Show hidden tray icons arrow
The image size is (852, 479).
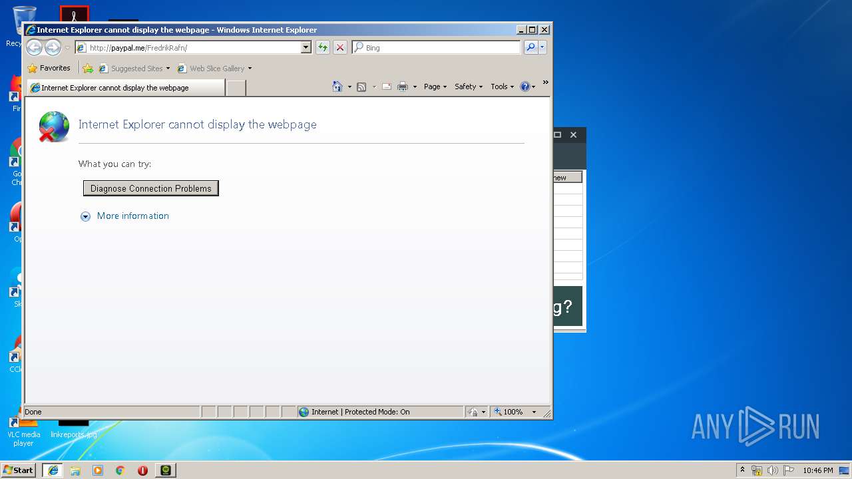pos(743,470)
